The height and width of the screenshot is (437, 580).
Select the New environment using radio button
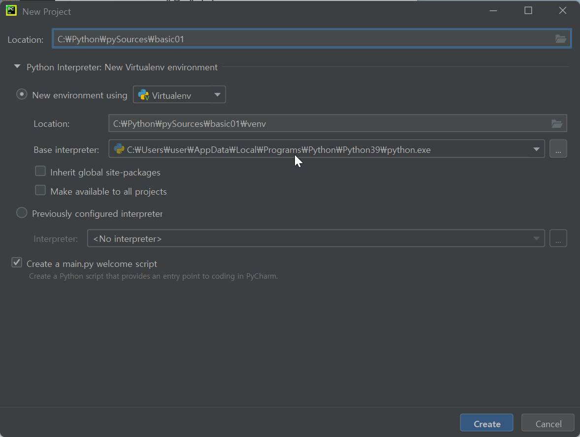22,94
